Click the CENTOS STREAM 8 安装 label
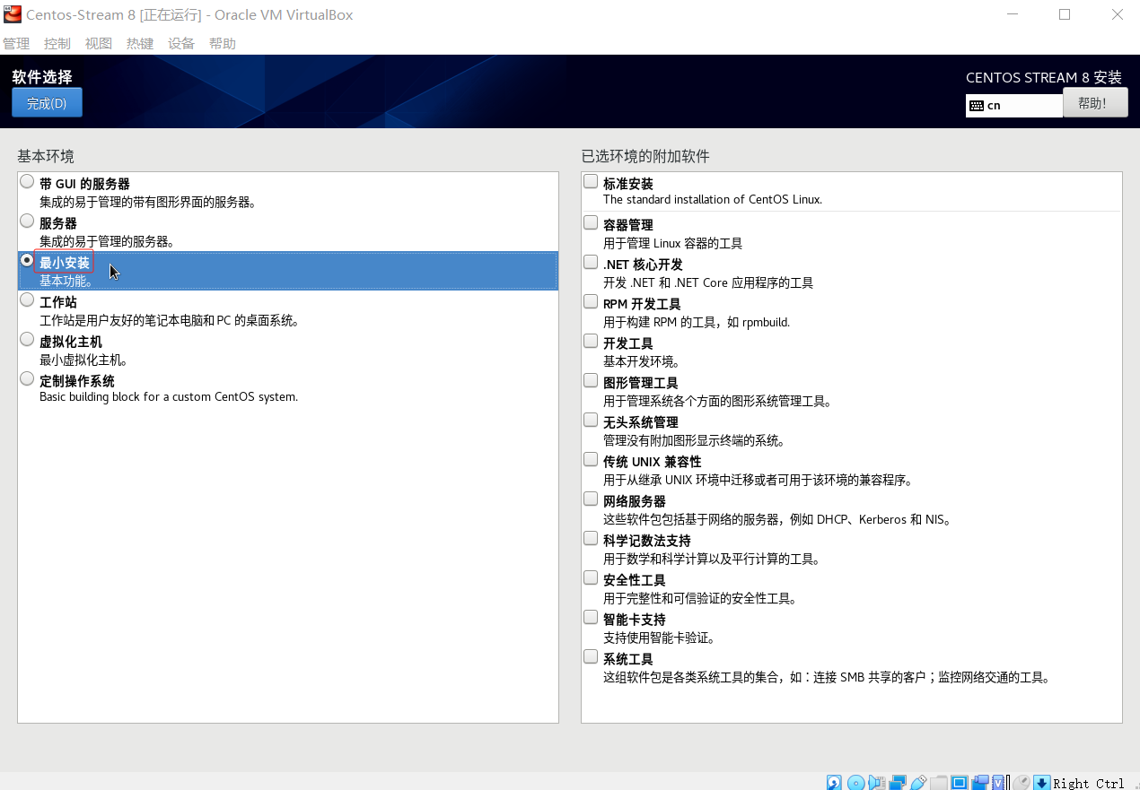 (x=1044, y=77)
